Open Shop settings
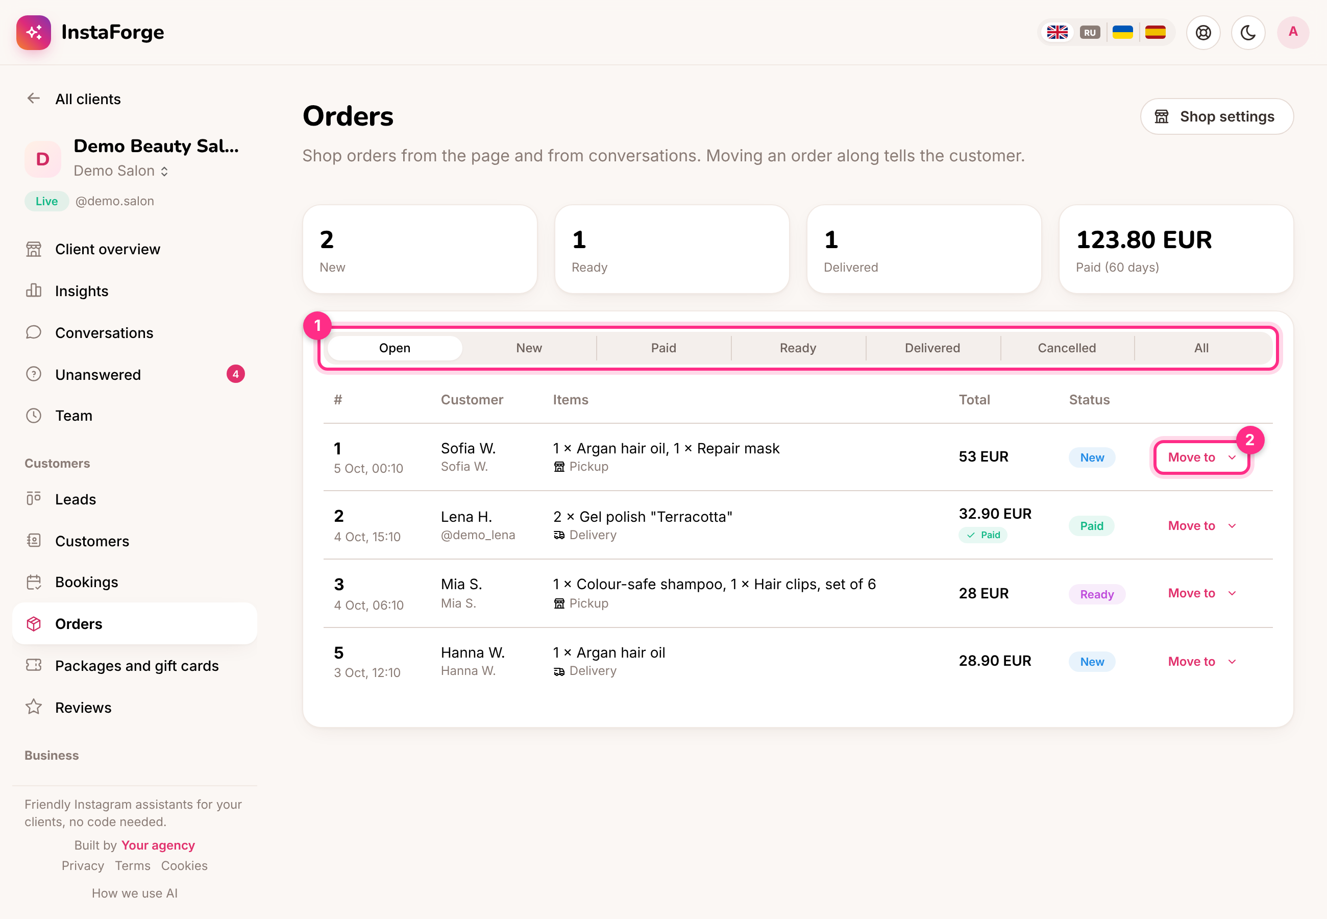Image resolution: width=1327 pixels, height=919 pixels. pyautogui.click(x=1217, y=116)
